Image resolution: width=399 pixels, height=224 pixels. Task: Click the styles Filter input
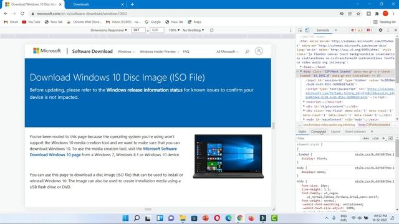point(329,138)
